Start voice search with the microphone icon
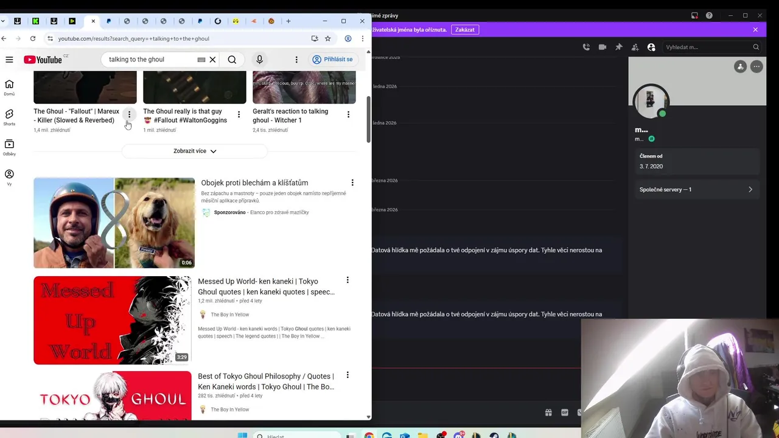This screenshot has height=438, width=779. (259, 60)
